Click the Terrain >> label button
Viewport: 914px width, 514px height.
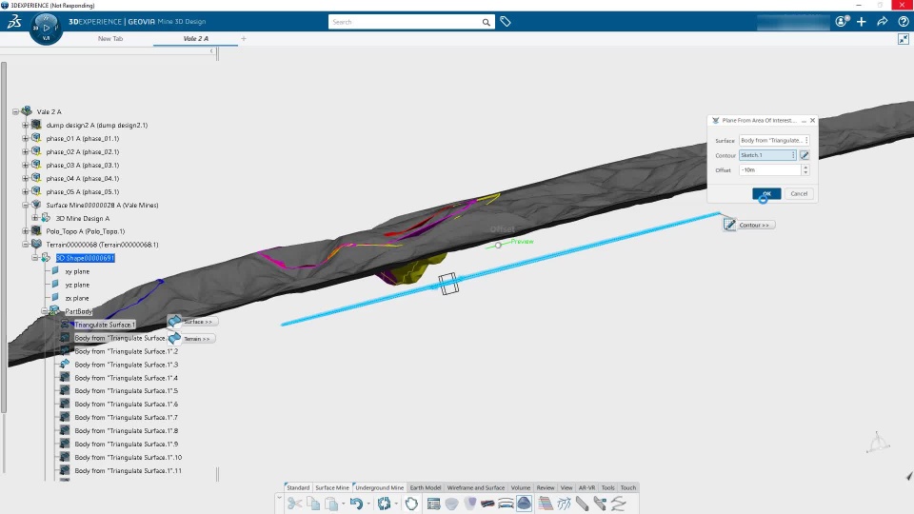click(x=196, y=339)
